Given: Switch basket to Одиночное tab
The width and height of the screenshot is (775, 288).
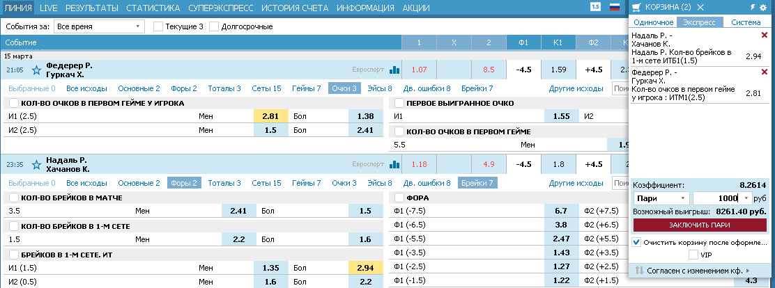Looking at the screenshot, I should pyautogui.click(x=654, y=22).
